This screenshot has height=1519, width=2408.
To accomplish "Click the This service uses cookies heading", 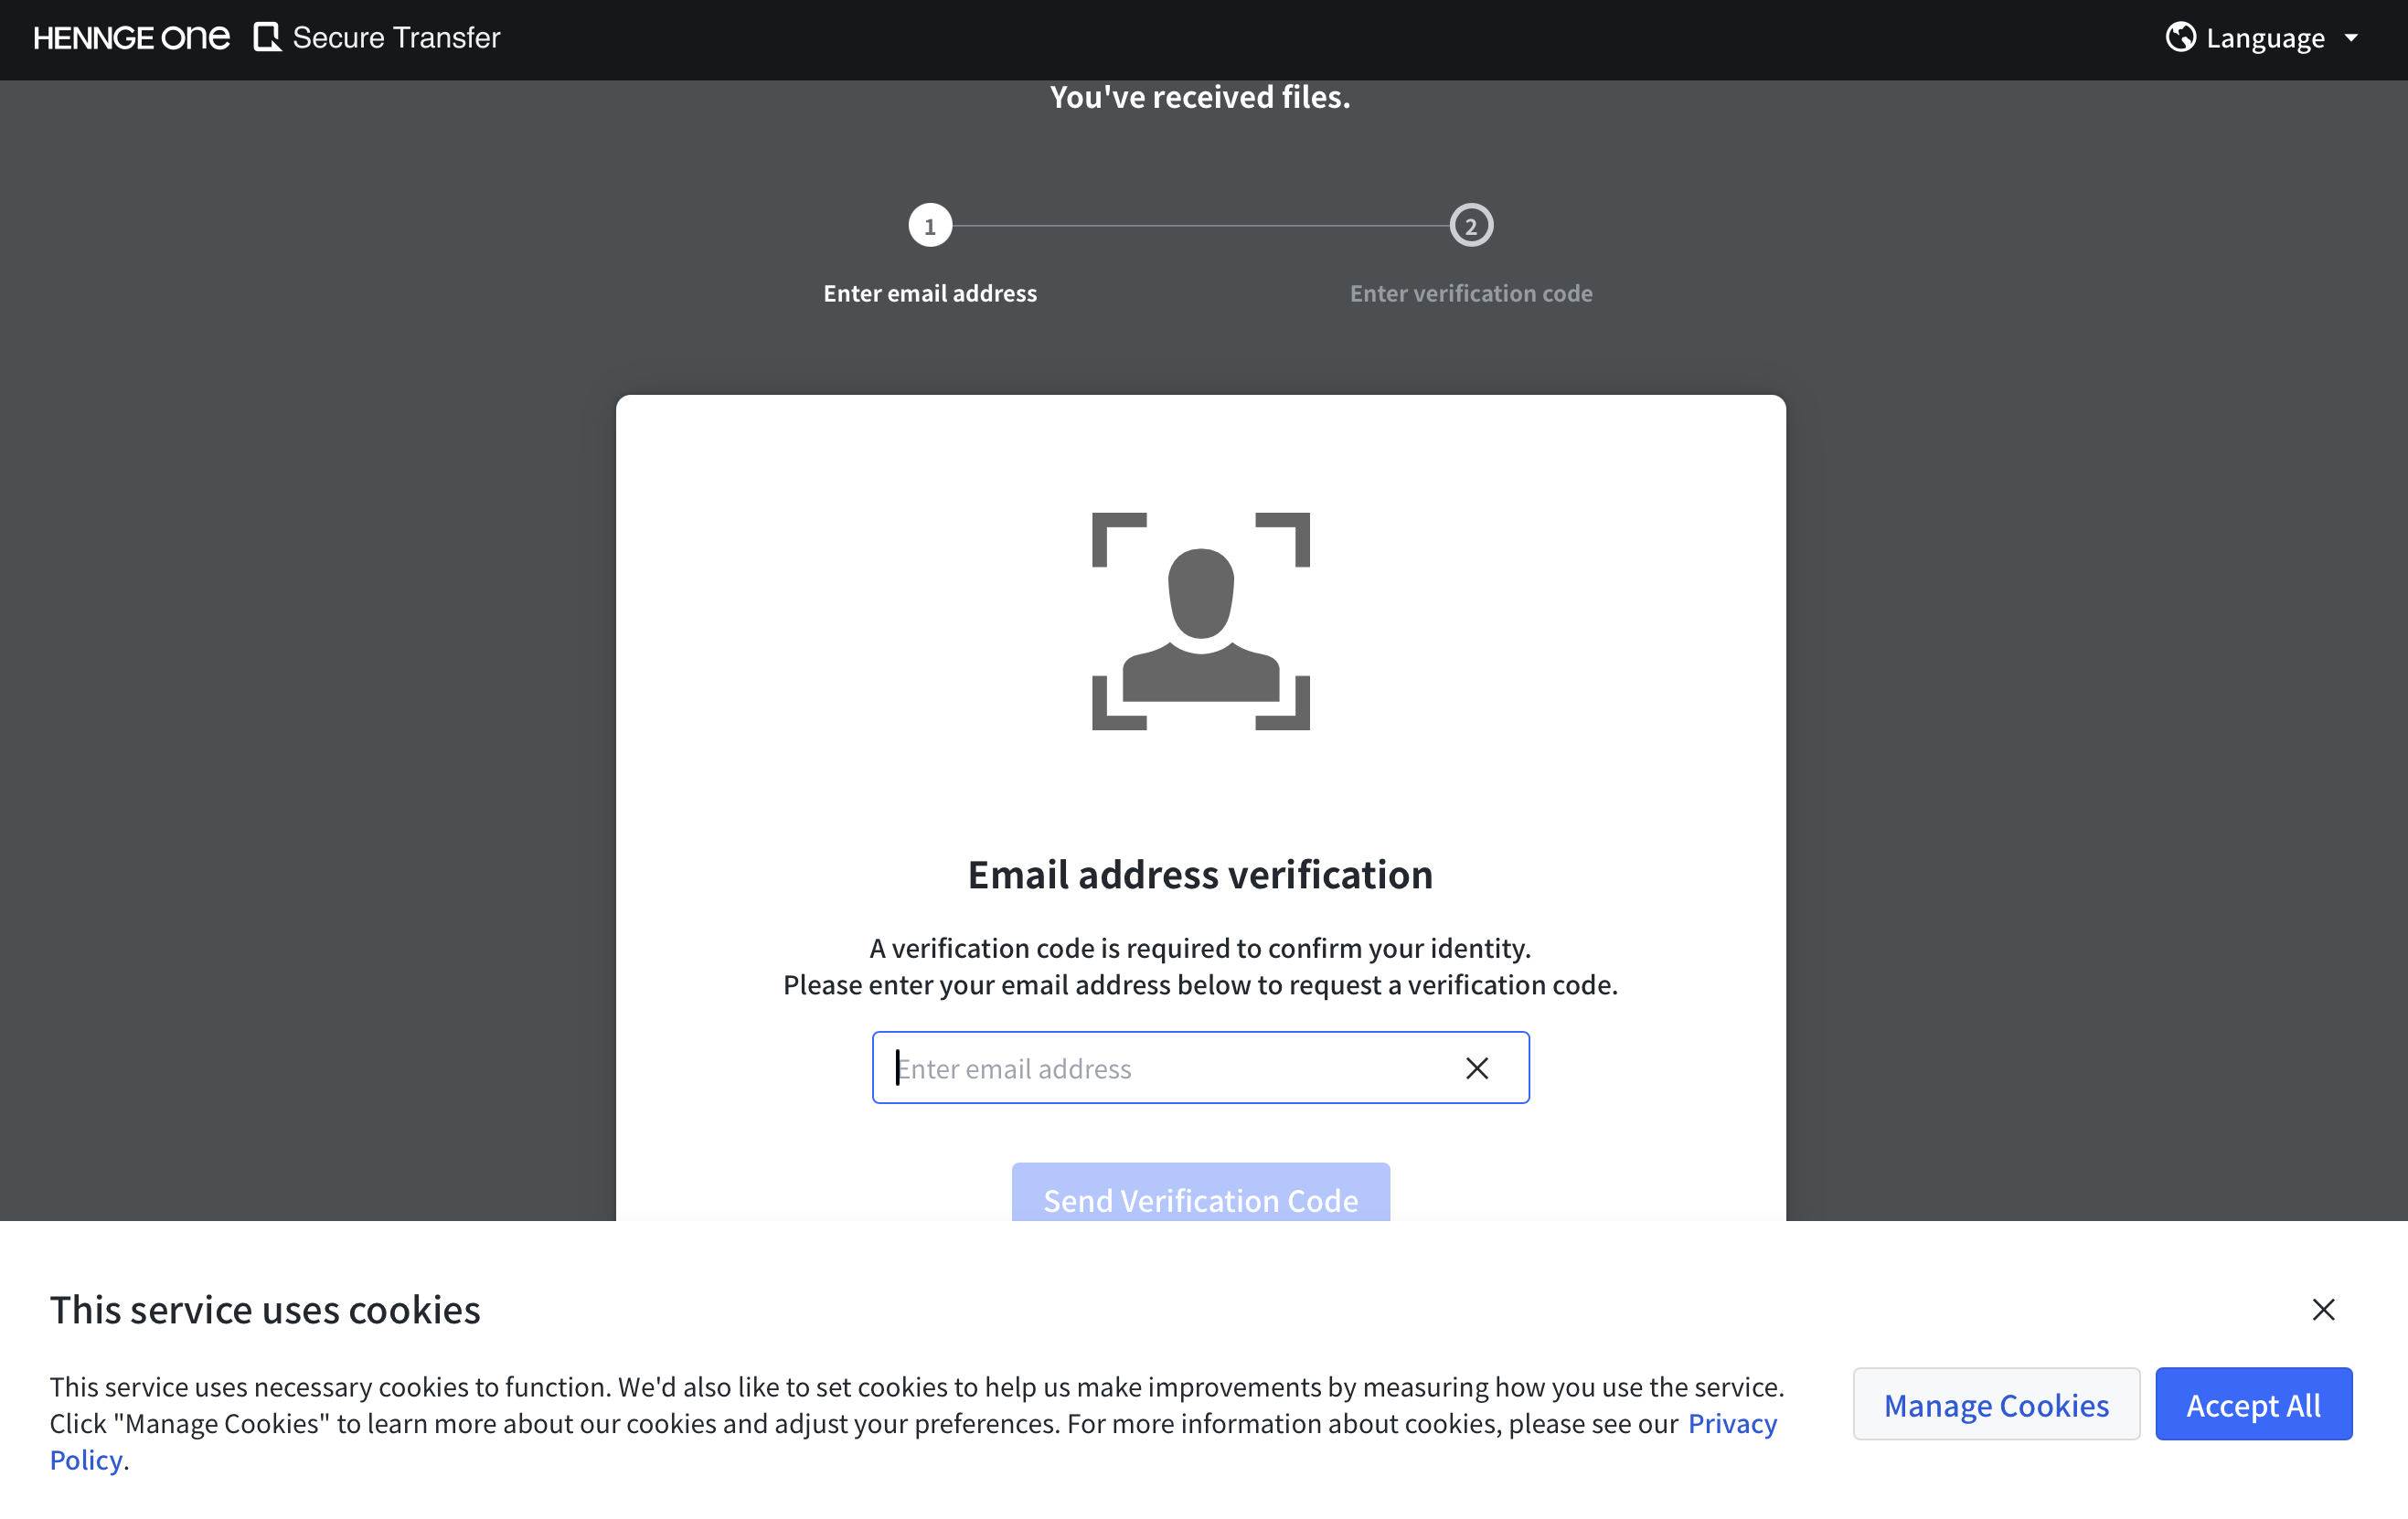I will pos(265,1310).
